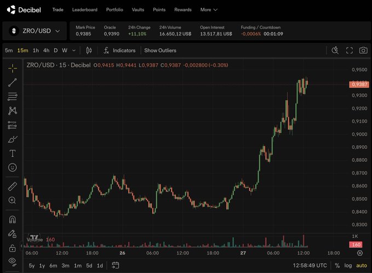Lock all drawing tools
This screenshot has height=273, width=372.
coord(13,248)
